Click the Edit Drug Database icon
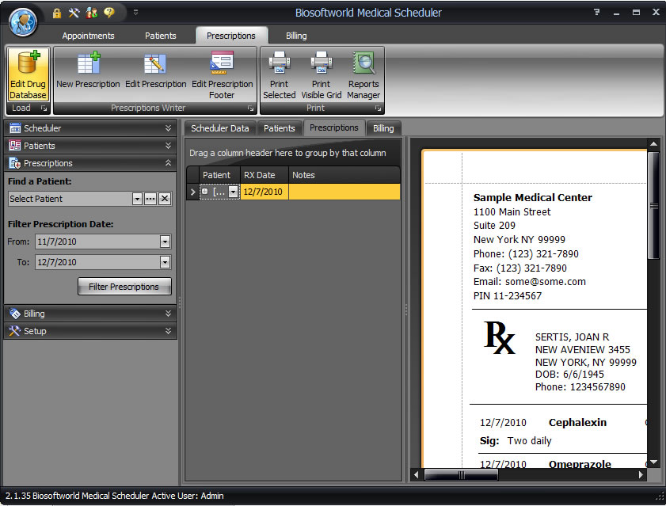666x506 pixels. 28,74
